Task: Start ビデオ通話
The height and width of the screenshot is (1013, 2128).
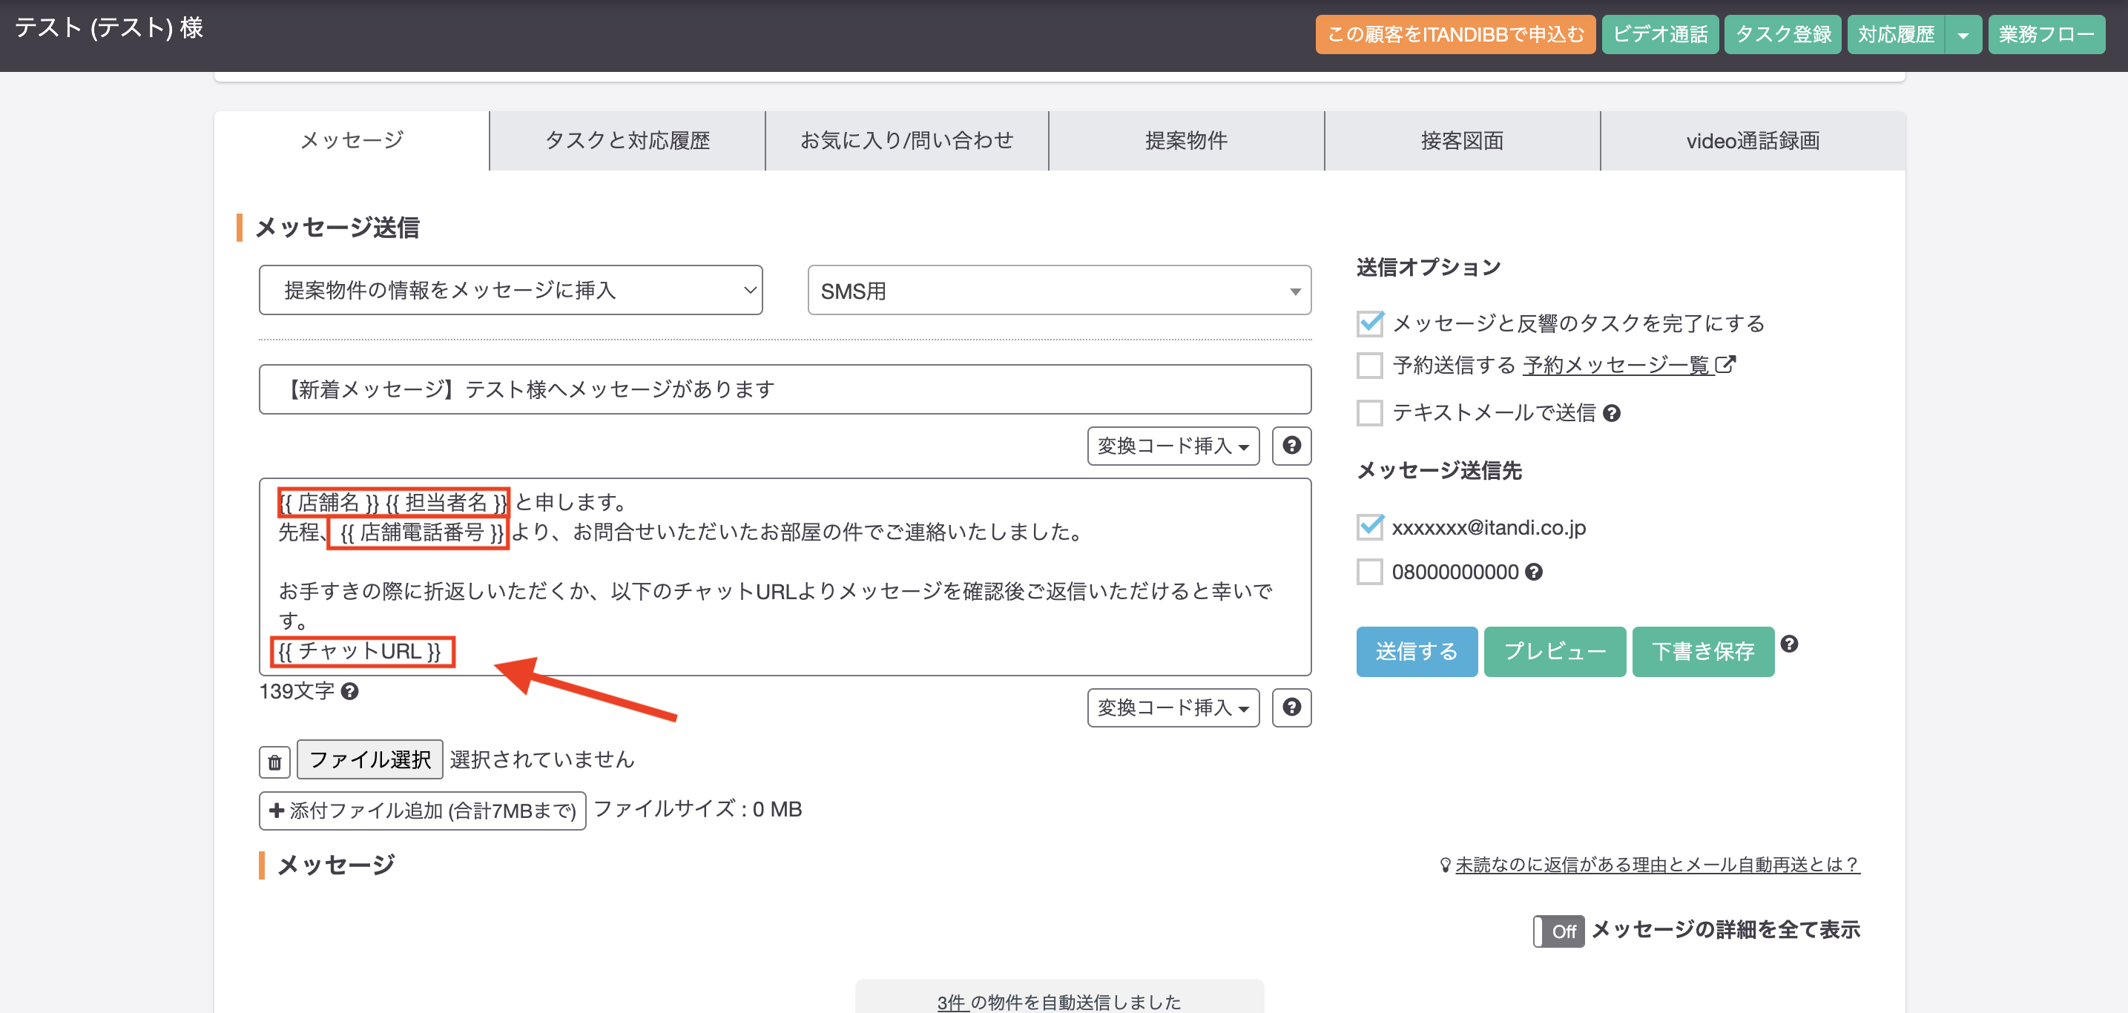Action: (x=1660, y=35)
